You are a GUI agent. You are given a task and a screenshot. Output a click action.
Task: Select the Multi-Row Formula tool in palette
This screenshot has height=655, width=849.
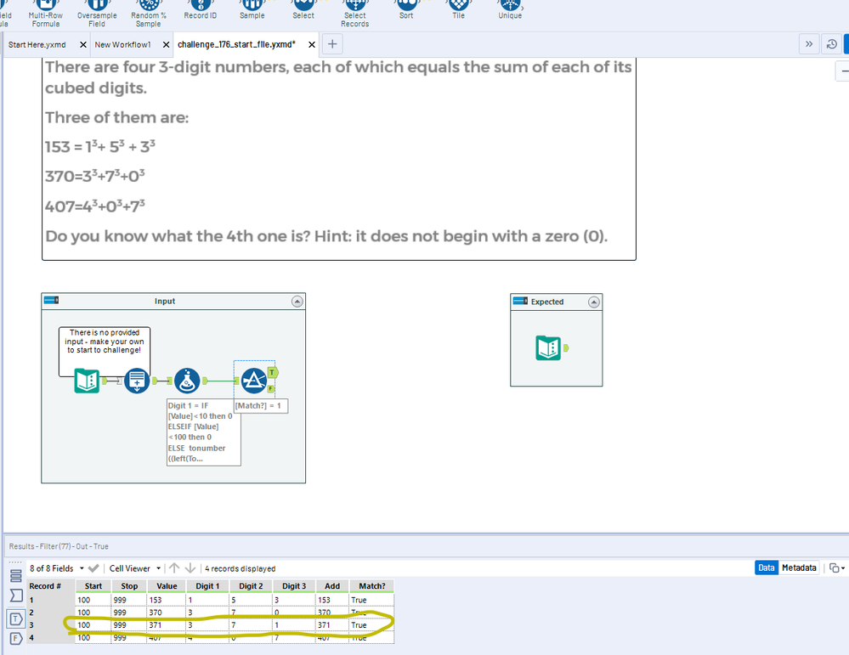pos(46,14)
